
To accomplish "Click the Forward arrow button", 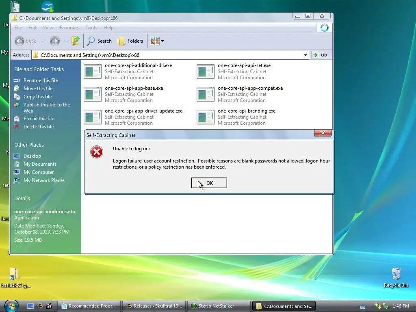I will click(x=55, y=41).
